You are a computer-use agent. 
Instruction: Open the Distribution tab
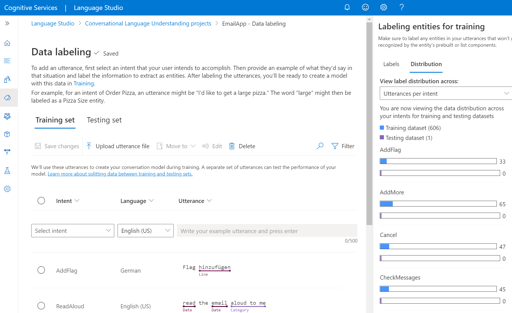tap(426, 64)
